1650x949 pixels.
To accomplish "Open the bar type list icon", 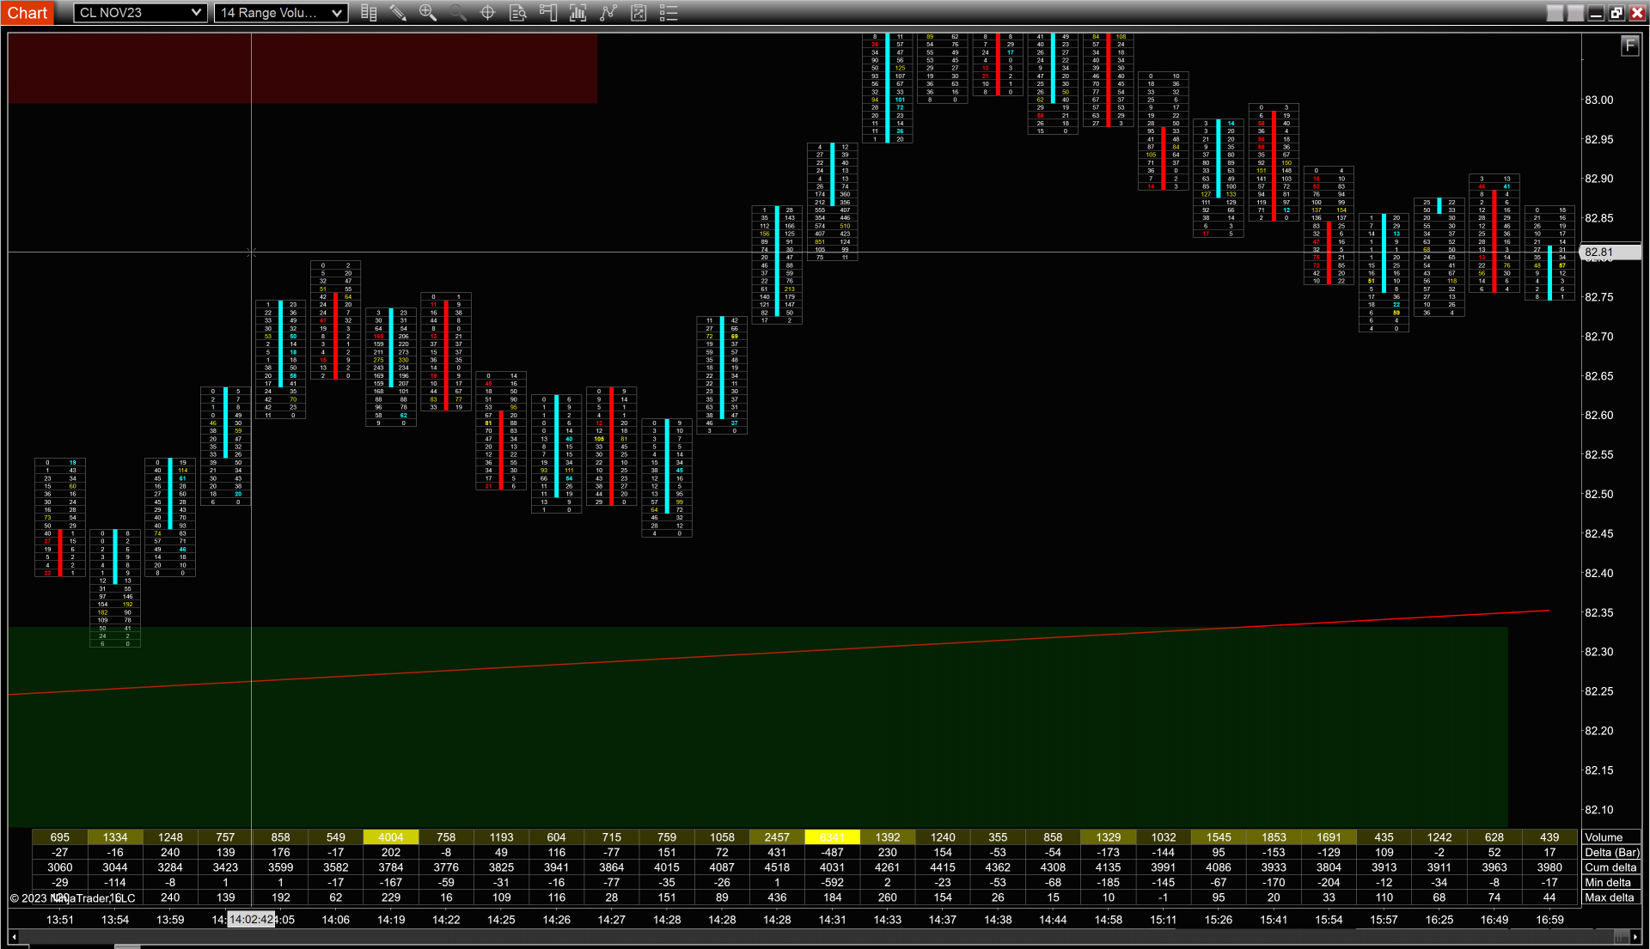I will click(x=369, y=13).
